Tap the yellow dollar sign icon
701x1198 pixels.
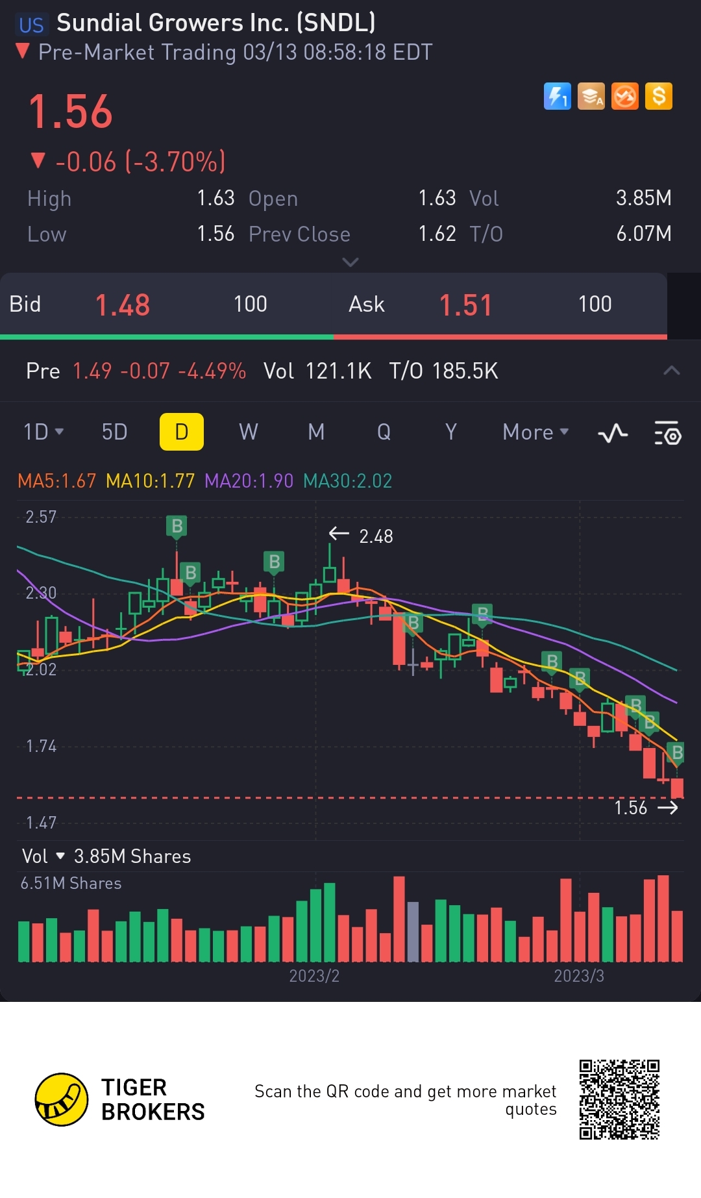659,97
